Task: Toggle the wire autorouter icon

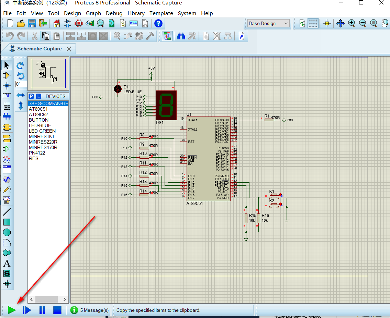Action: (167, 36)
